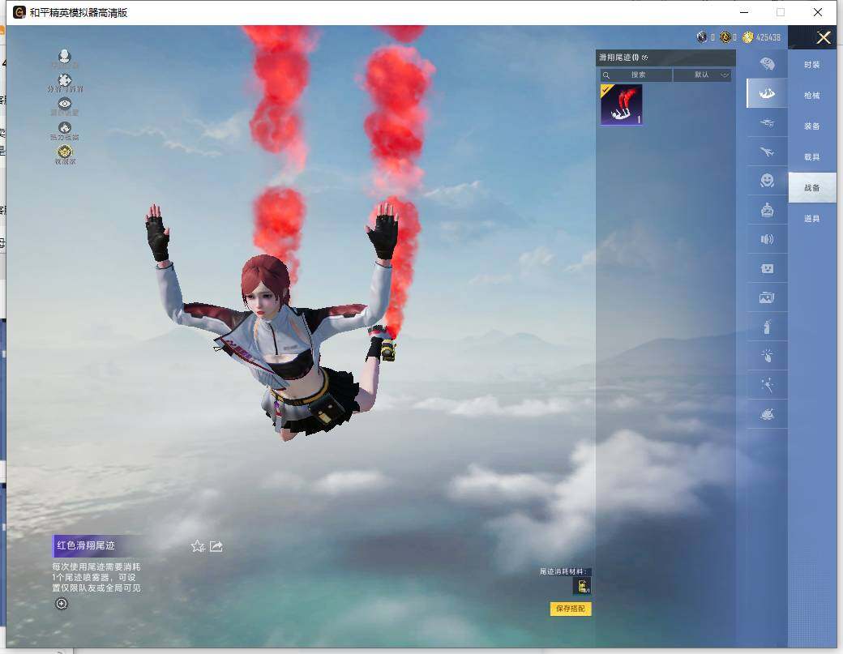
Task: Click the 红色滑翔尾迹 item title
Action: (x=86, y=545)
